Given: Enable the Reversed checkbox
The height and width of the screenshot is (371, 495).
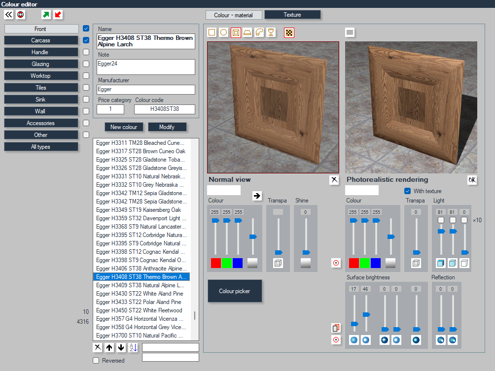Looking at the screenshot, I should click(96, 360).
